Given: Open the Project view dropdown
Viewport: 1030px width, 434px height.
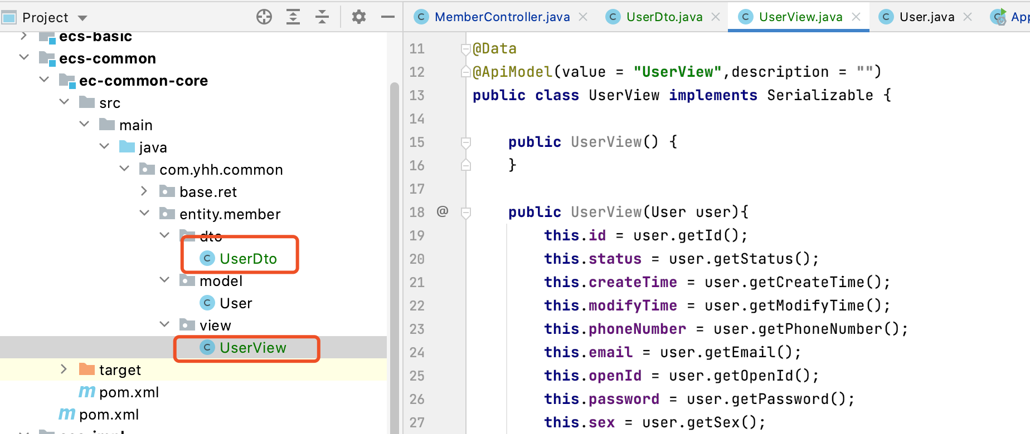Looking at the screenshot, I should pyautogui.click(x=82, y=18).
